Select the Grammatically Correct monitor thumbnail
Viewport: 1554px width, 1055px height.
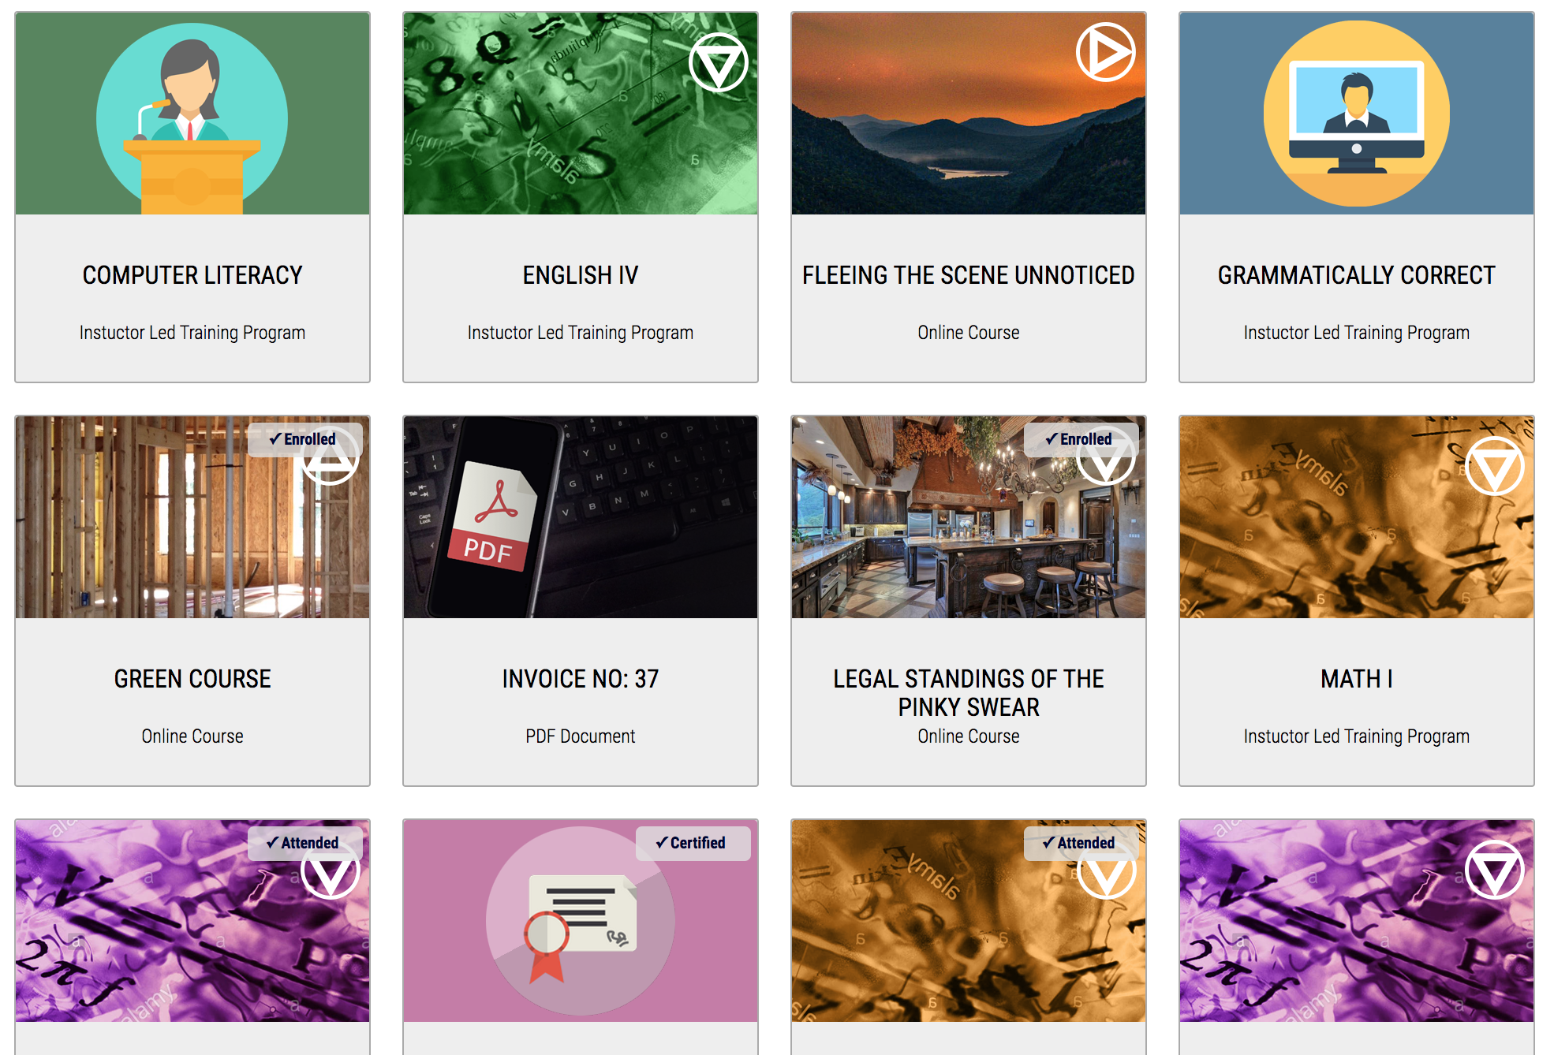1357,114
